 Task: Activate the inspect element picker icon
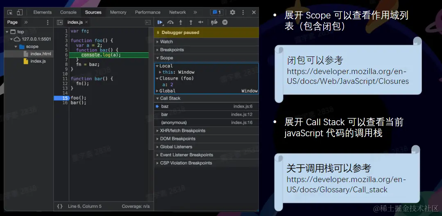(x=10, y=12)
